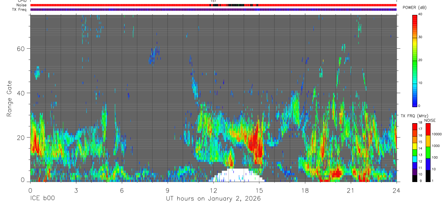Click the Range Gate tick label 40
The width and height of the screenshot is (446, 206).
point(21,93)
